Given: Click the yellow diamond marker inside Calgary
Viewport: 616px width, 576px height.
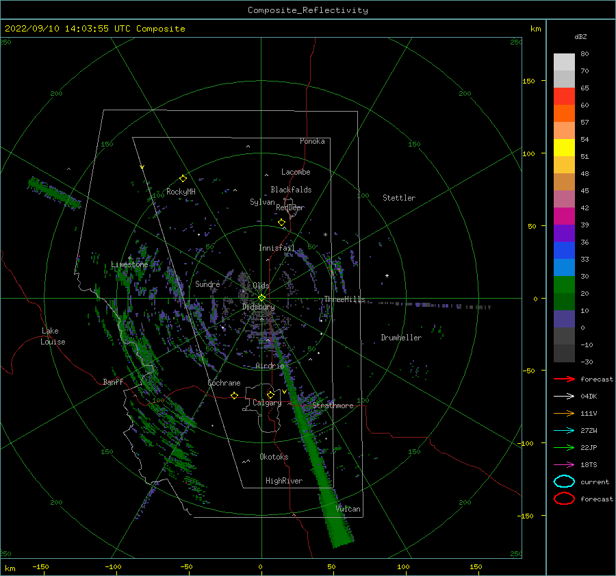Looking at the screenshot, I should 270,395.
